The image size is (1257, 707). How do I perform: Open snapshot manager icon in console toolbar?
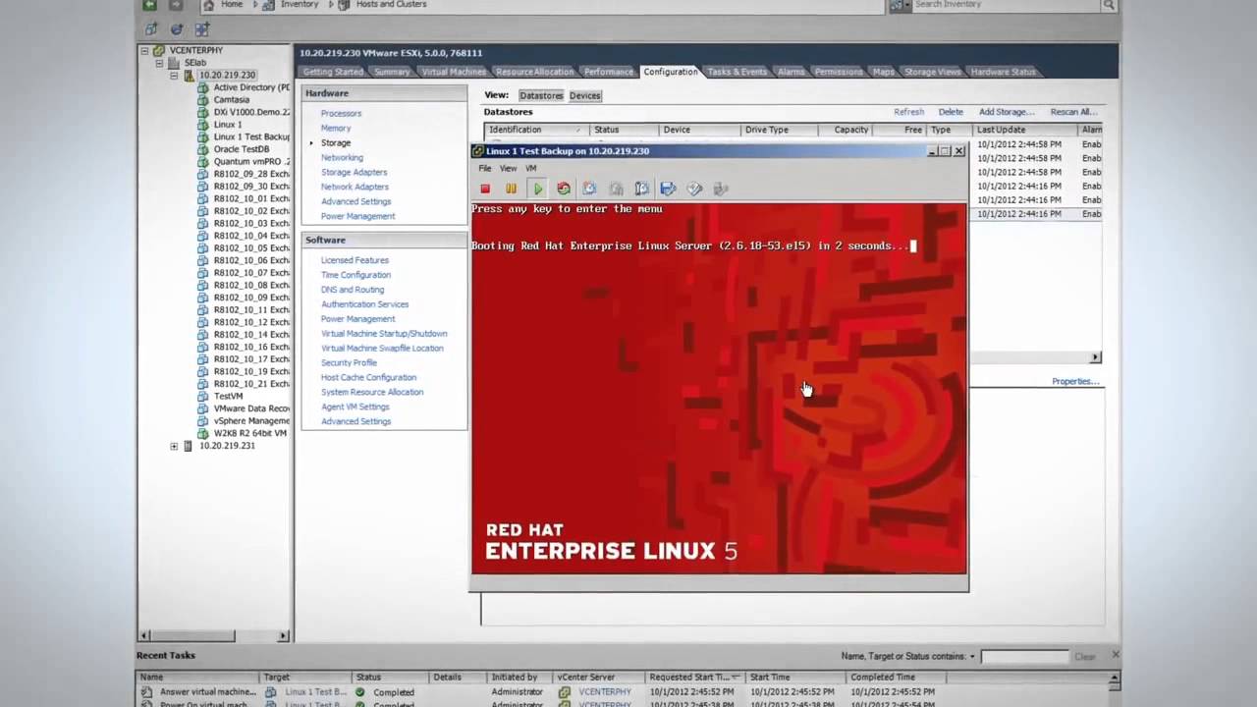pyautogui.click(x=642, y=189)
